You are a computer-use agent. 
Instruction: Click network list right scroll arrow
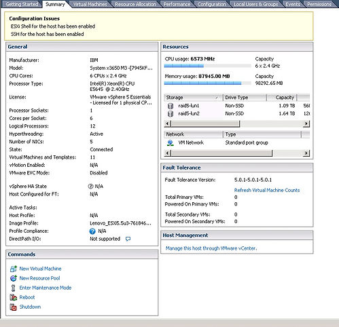[x=306, y=153]
